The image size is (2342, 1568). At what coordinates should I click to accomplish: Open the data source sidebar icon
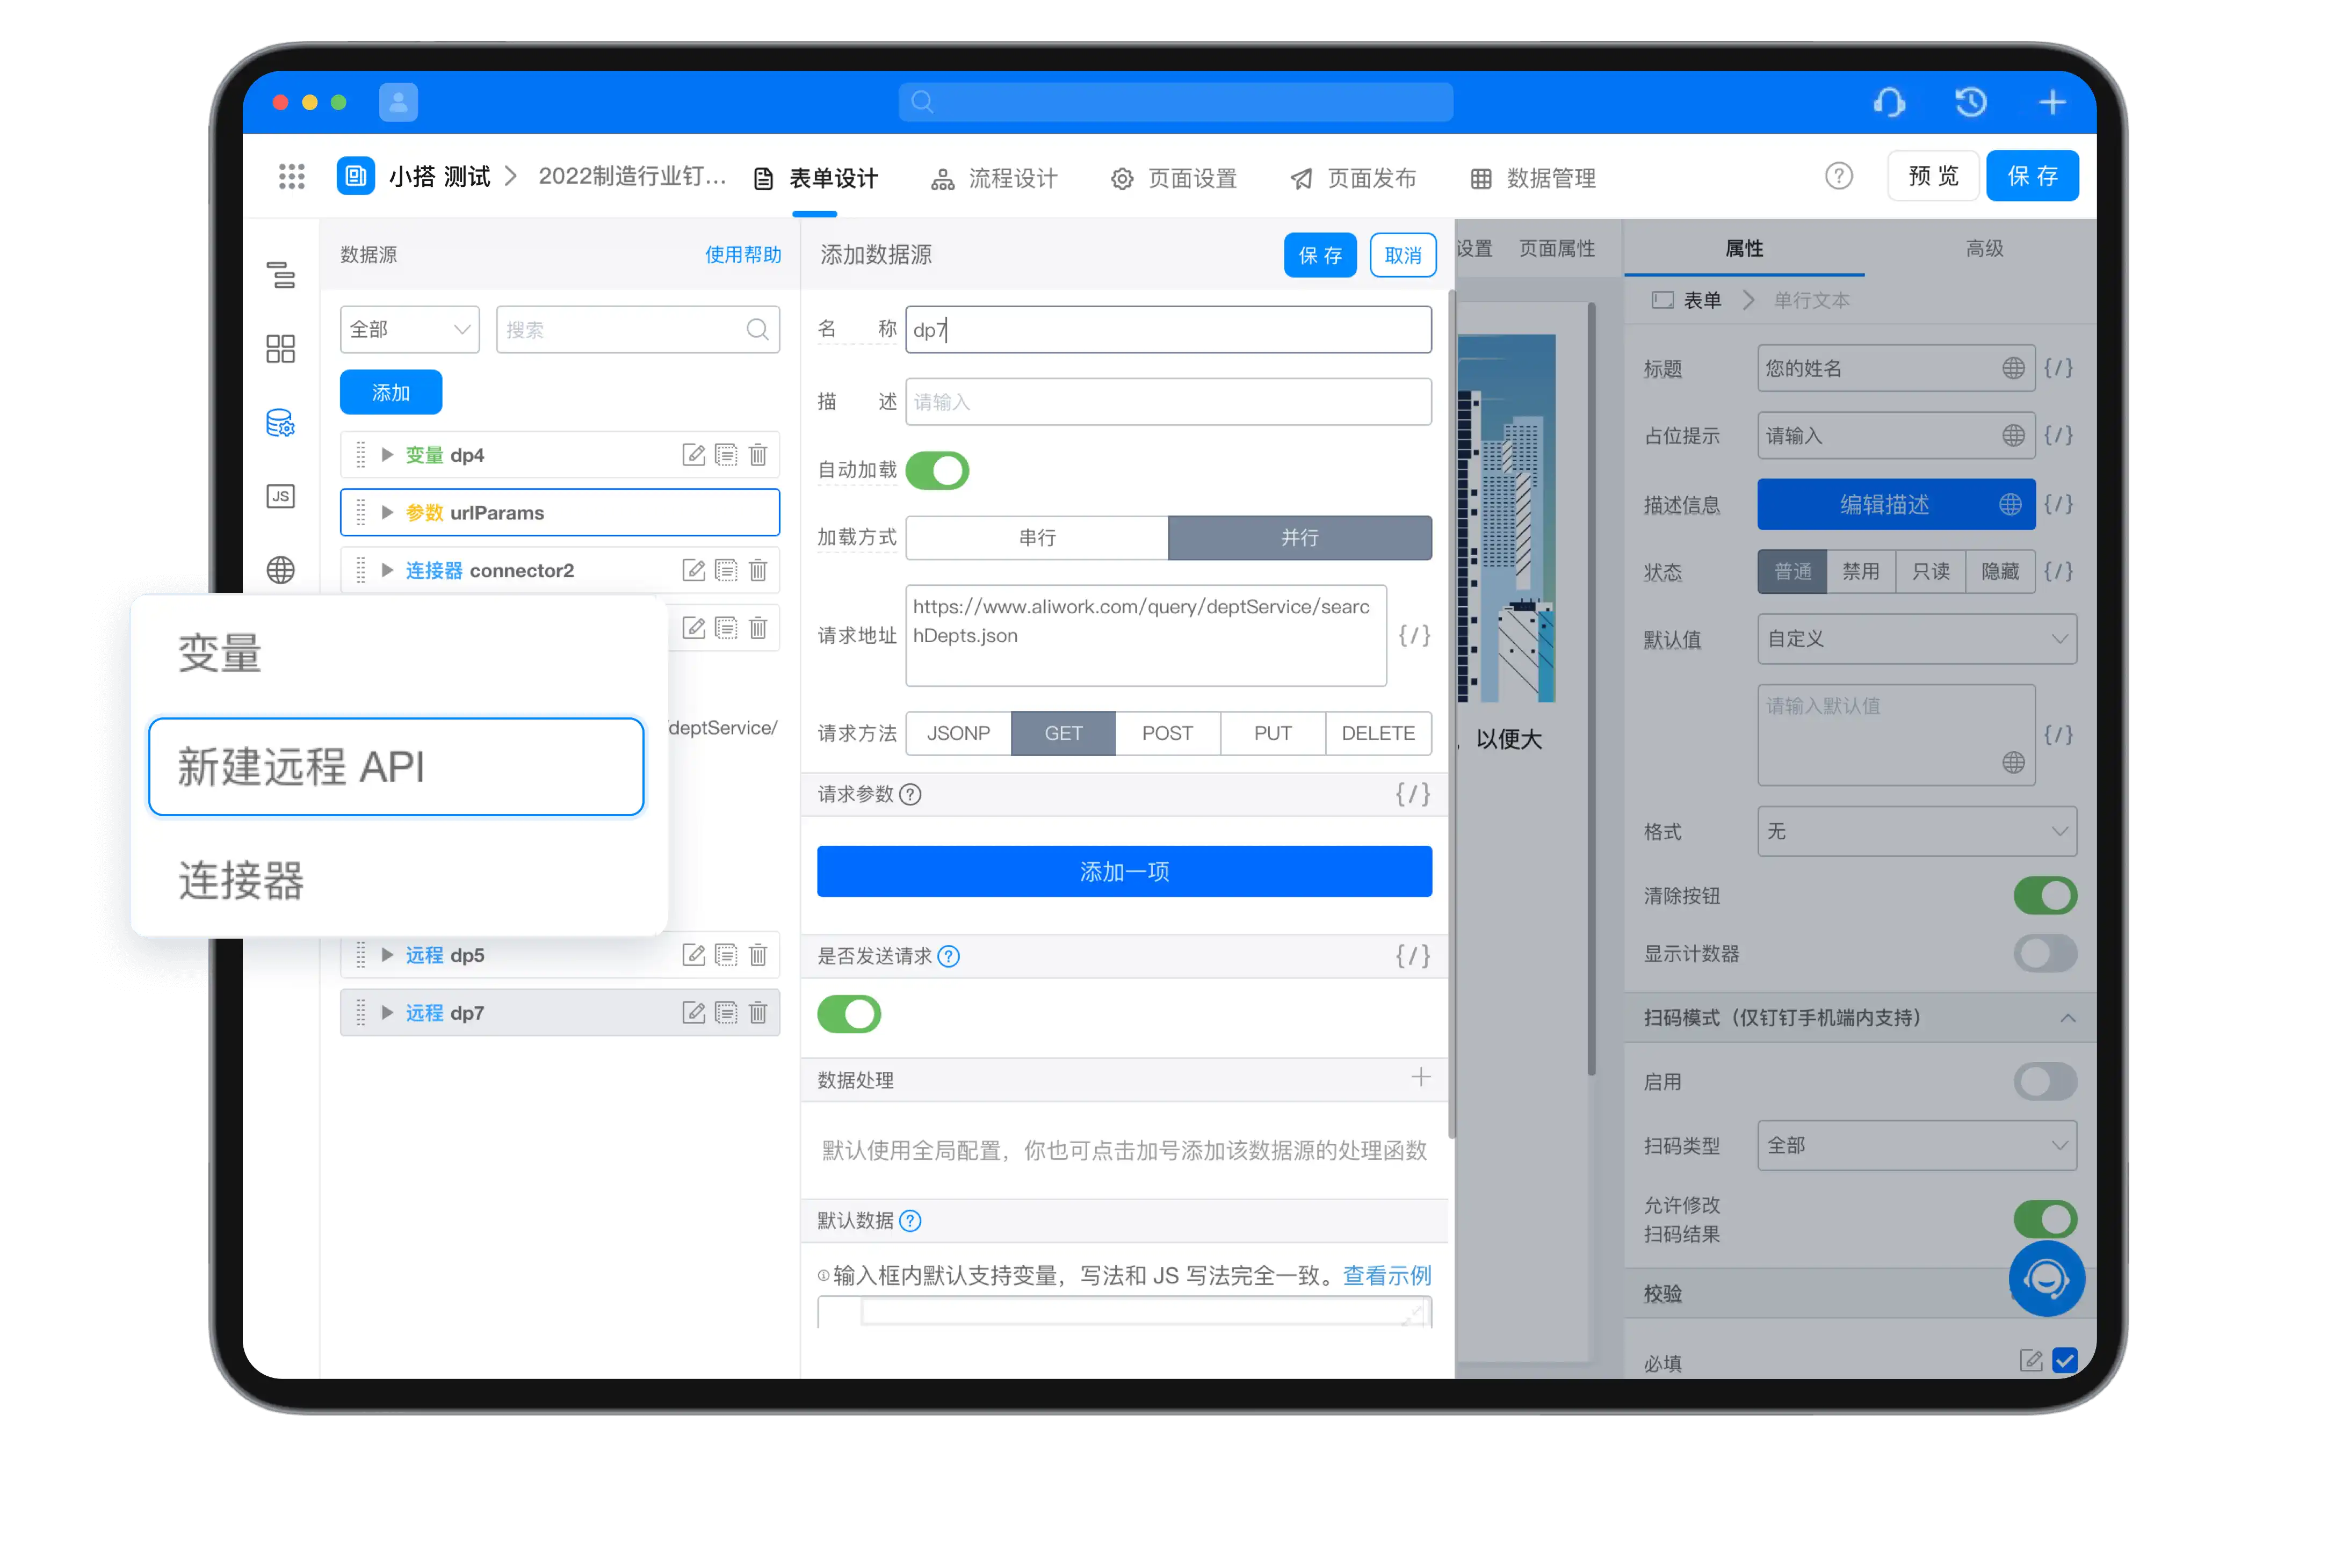(x=280, y=423)
